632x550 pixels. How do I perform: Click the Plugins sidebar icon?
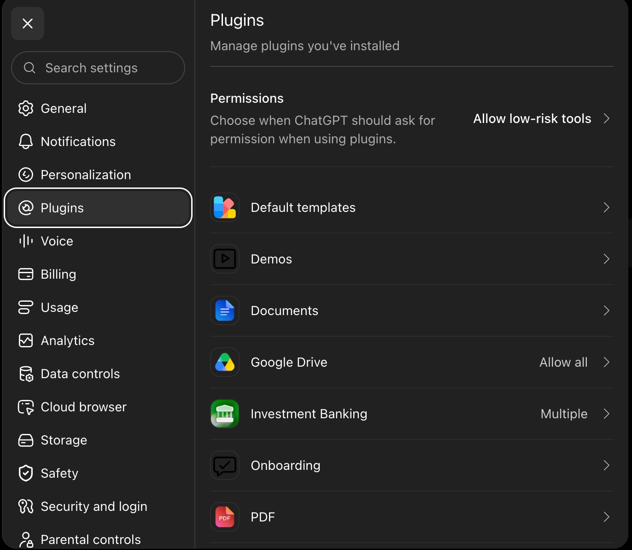26,208
